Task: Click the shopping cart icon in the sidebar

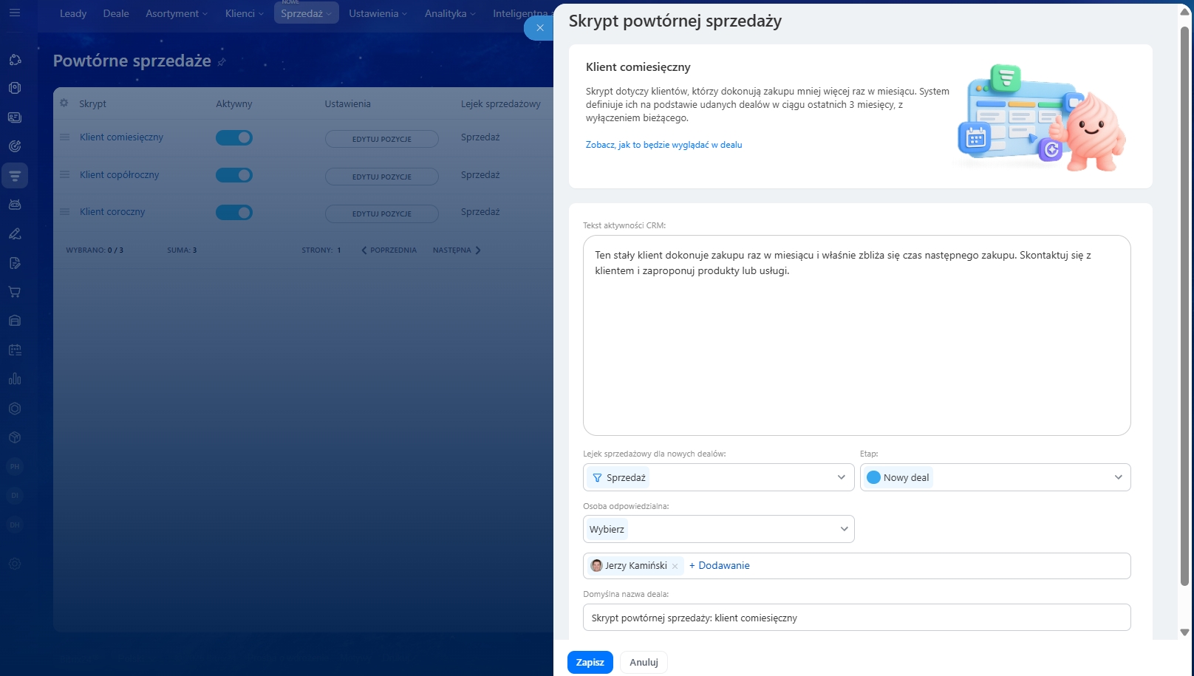Action: (15, 292)
